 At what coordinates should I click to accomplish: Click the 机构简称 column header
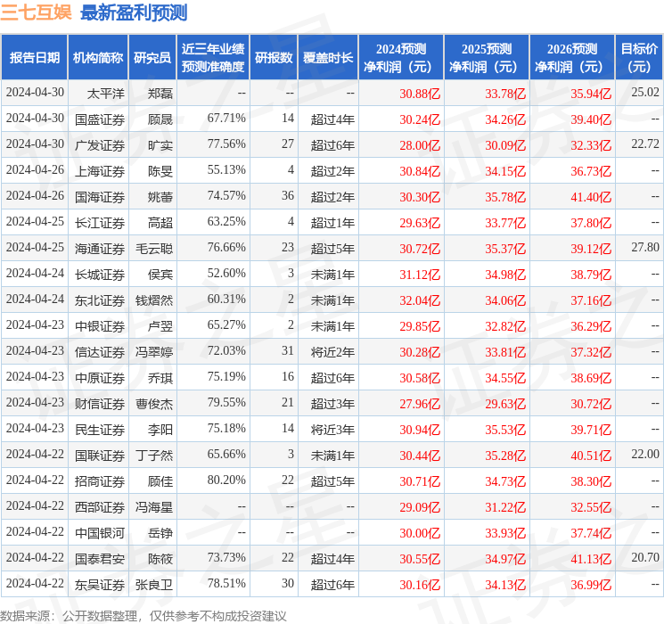coord(98,58)
